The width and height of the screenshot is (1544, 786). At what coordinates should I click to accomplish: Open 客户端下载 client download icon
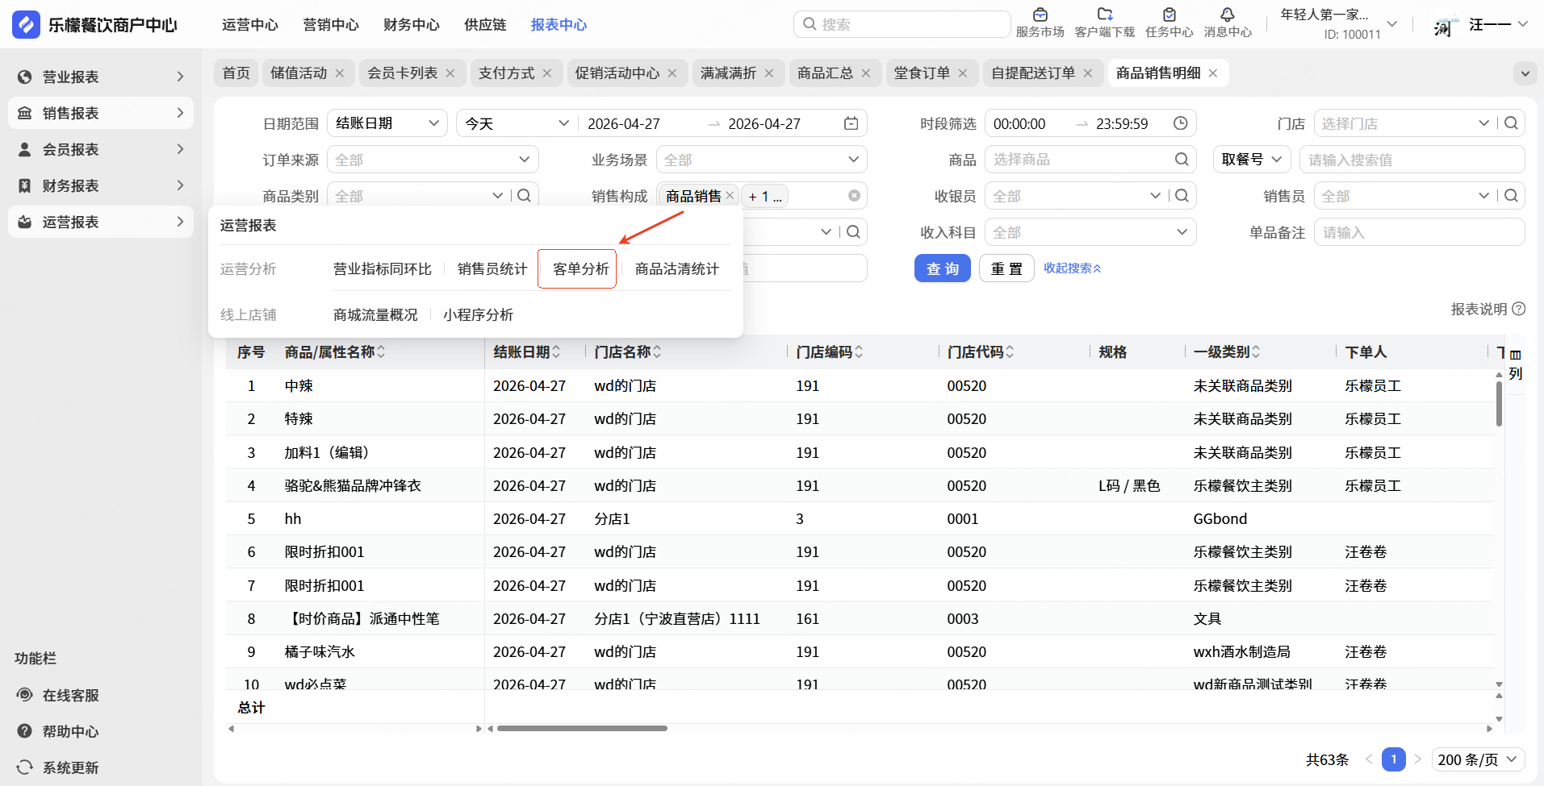pyautogui.click(x=1105, y=15)
